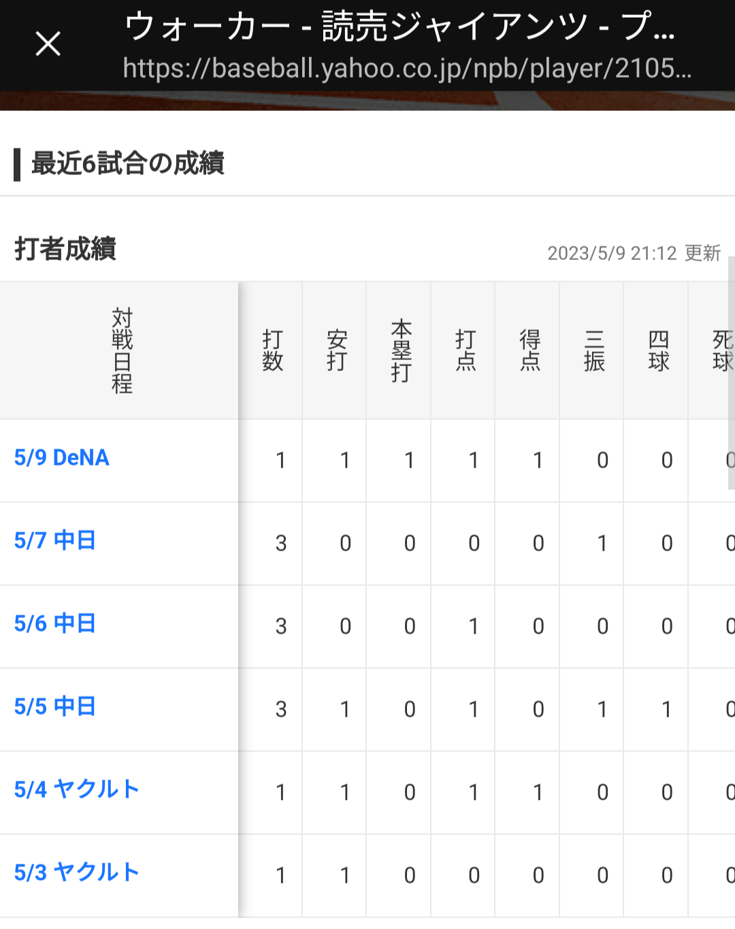The height and width of the screenshot is (929, 735).
Task: Open the 5/5 中日 game link
Action: (55, 707)
